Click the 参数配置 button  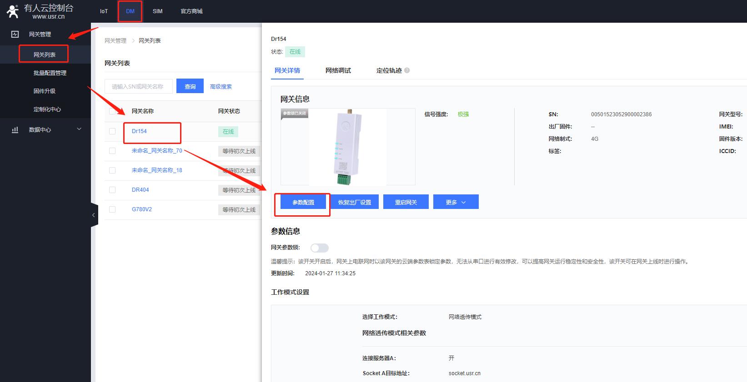pos(303,202)
